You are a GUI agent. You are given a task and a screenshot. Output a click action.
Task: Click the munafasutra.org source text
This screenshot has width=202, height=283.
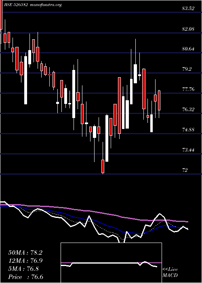click(45, 5)
